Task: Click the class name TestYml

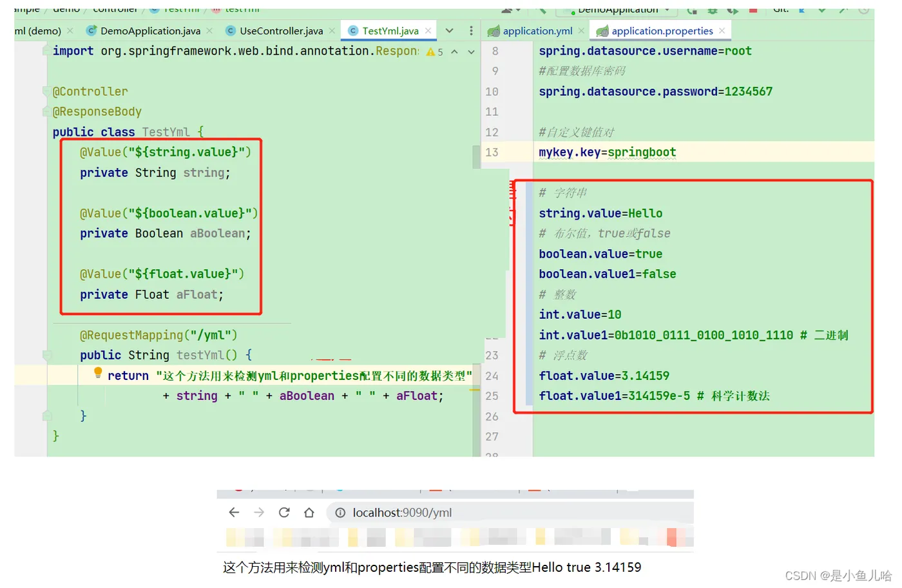Action: 166,132
